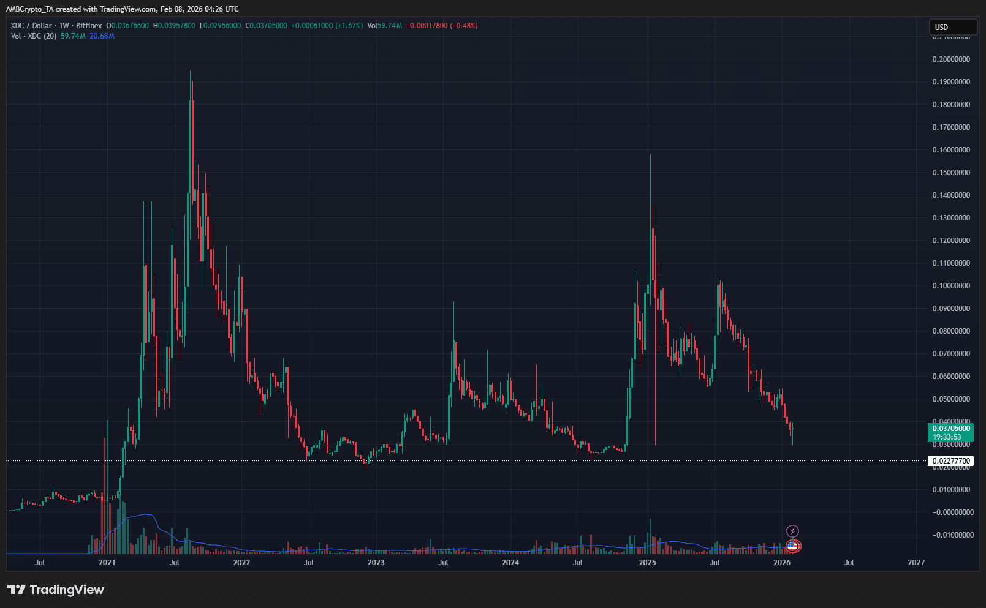Image resolution: width=986 pixels, height=608 pixels.
Task: Click the purple lightning event icon
Action: (x=792, y=531)
